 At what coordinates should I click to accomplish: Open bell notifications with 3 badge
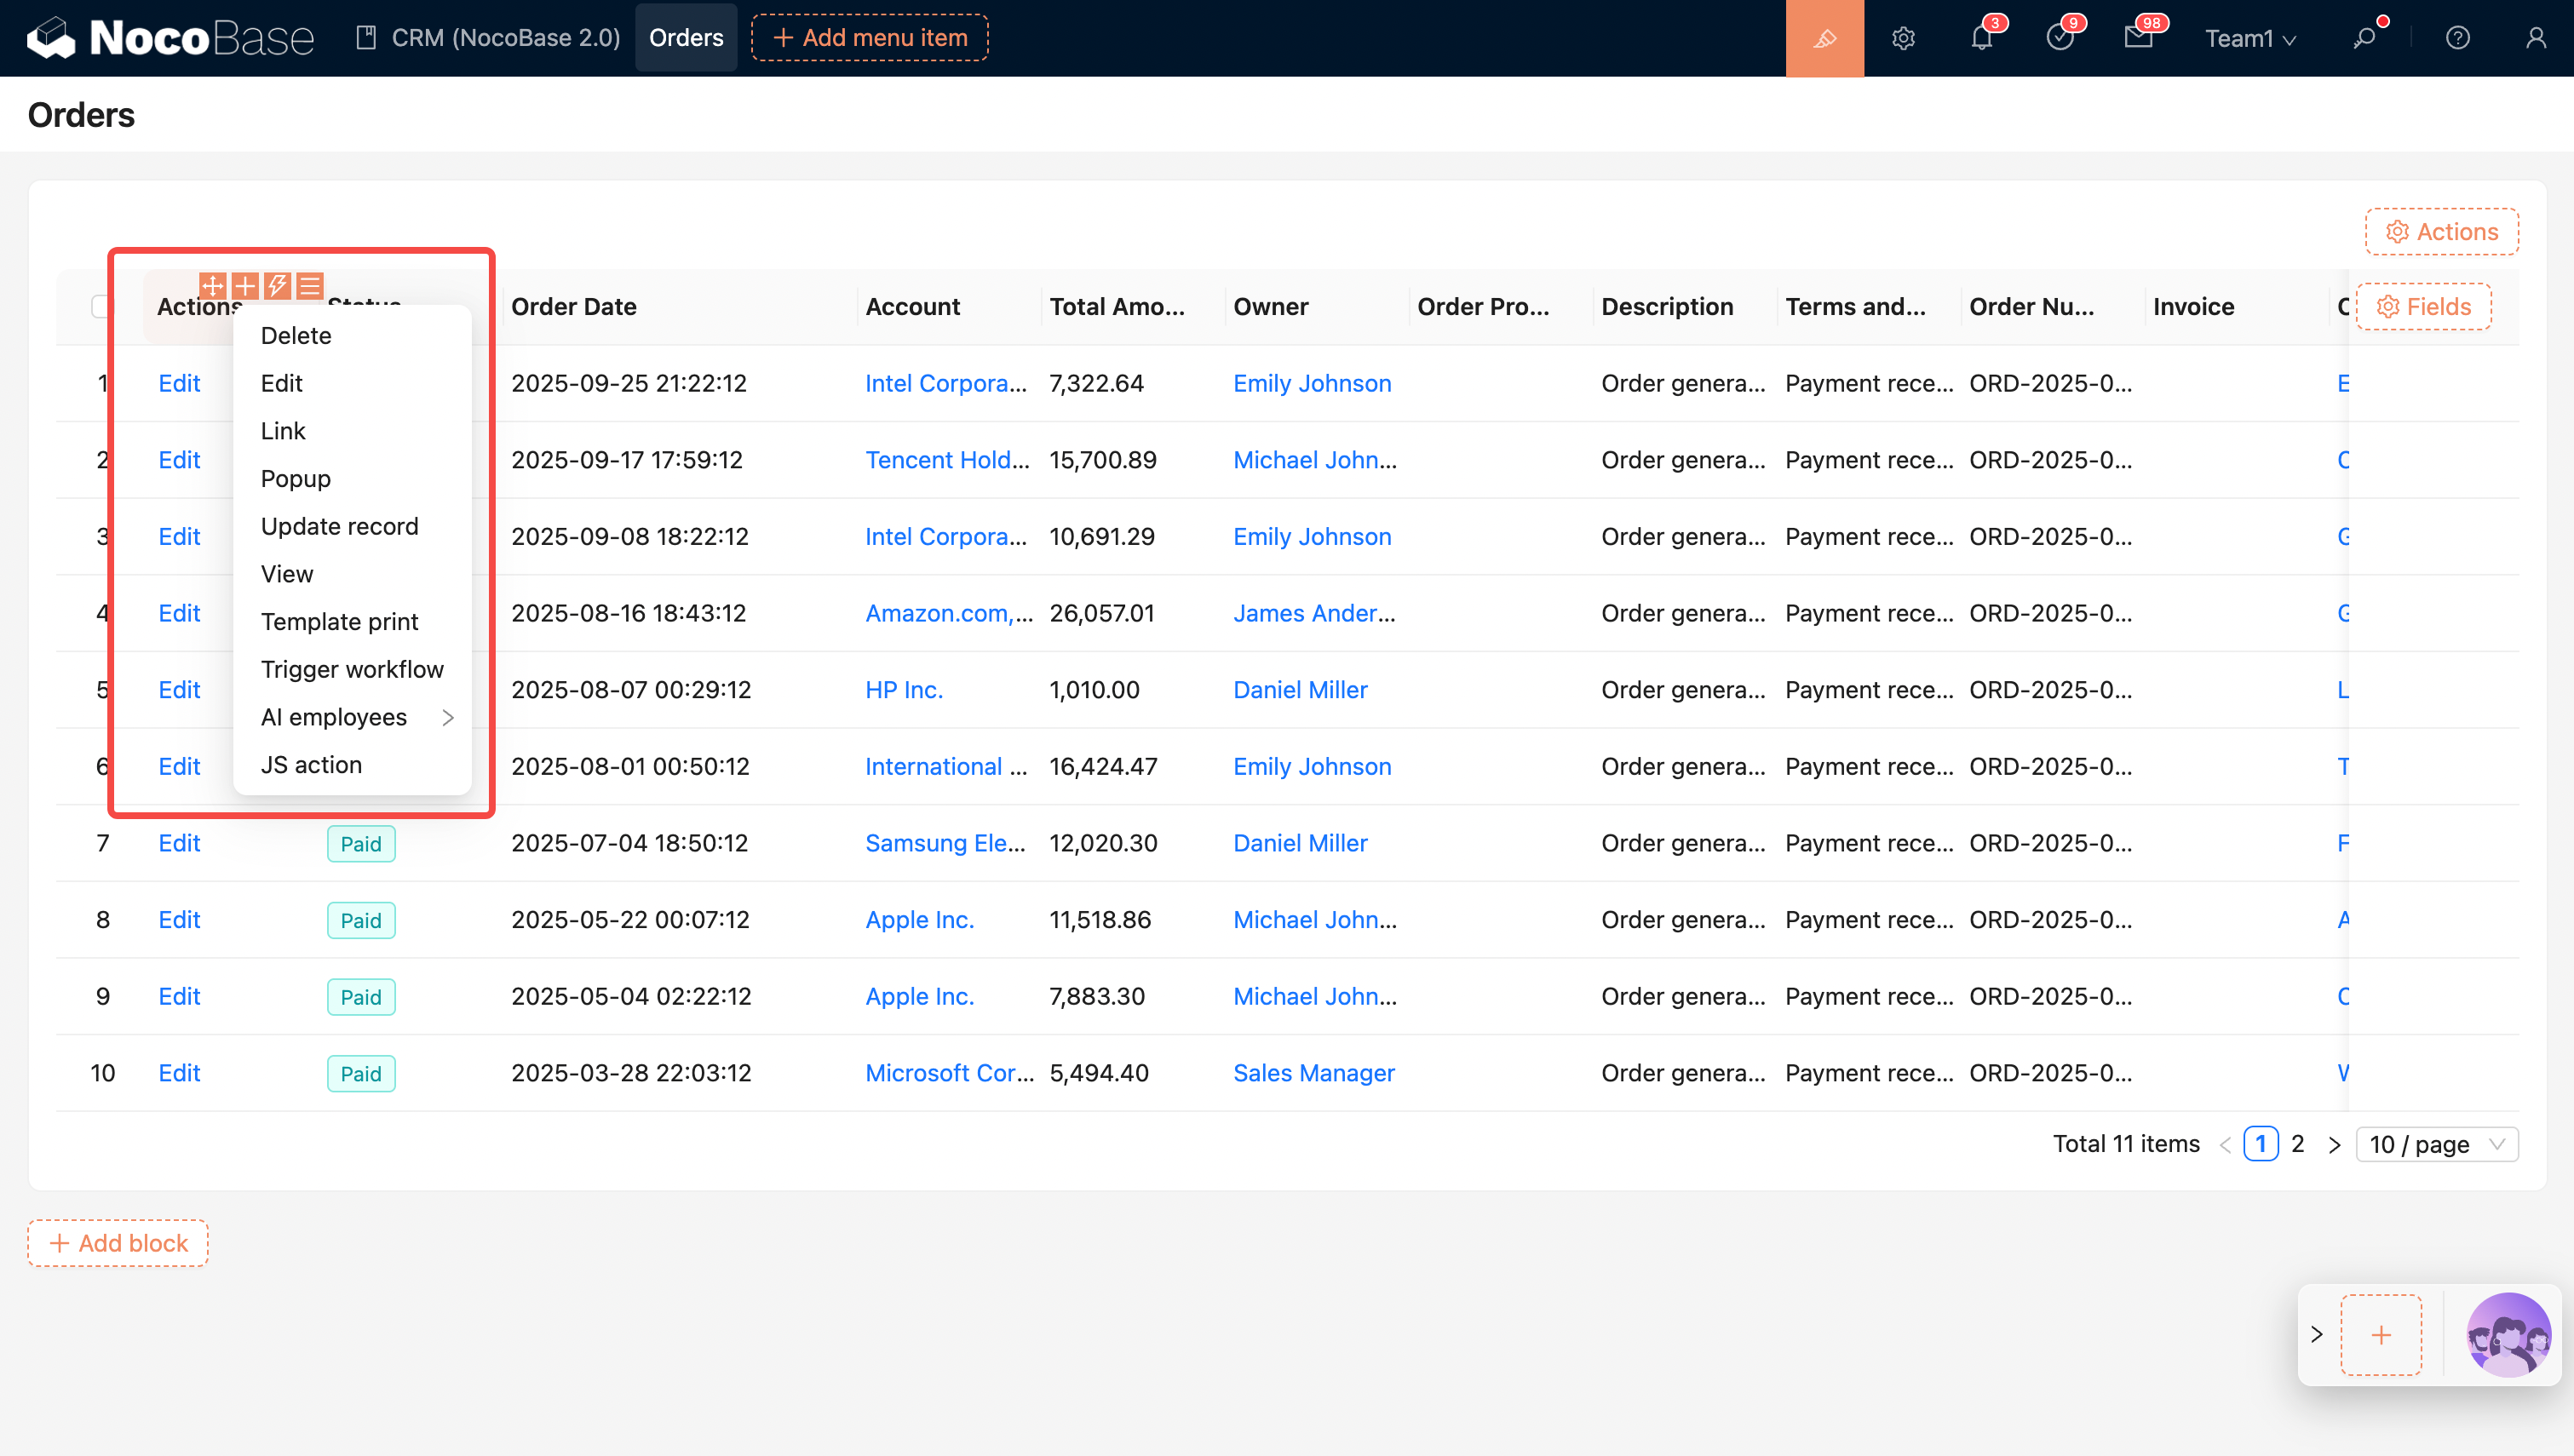click(x=1981, y=38)
